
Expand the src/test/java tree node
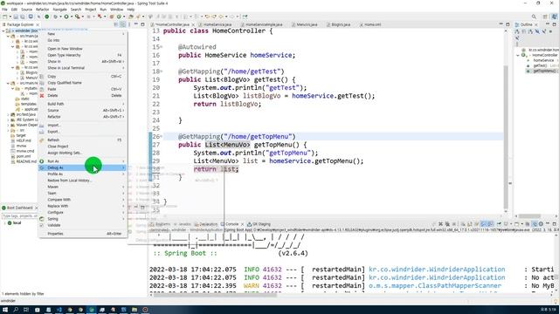8,114
